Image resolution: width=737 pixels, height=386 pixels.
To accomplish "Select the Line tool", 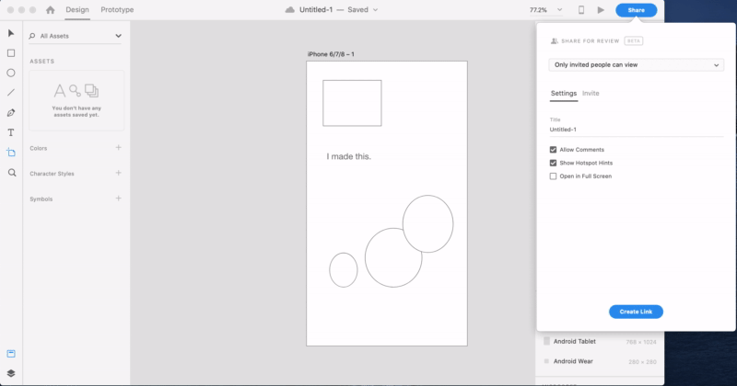I will click(x=11, y=93).
